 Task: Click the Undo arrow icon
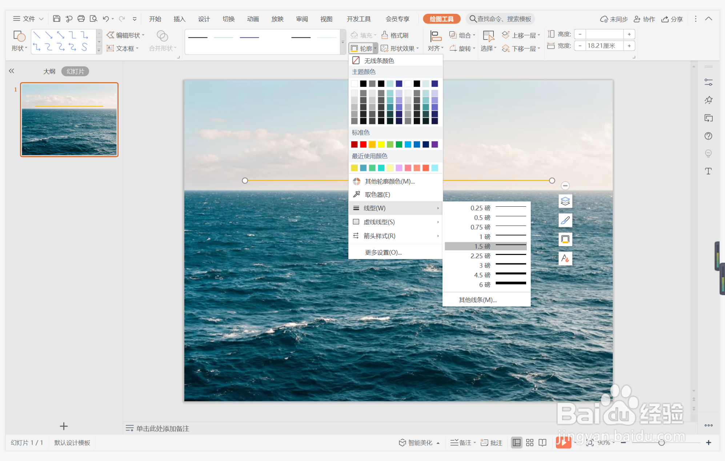click(106, 19)
